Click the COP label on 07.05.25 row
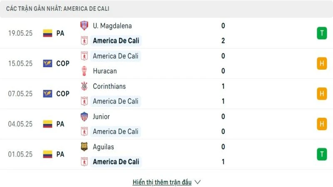This screenshot has height=187, width=333. pos(63,94)
